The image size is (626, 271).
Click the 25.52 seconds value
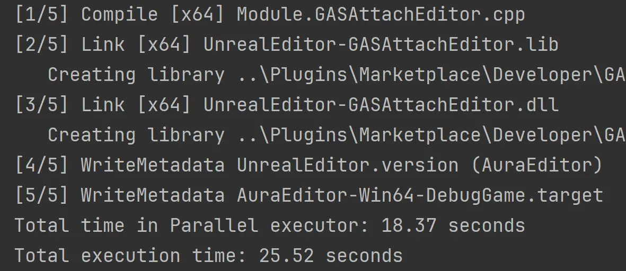point(331,256)
